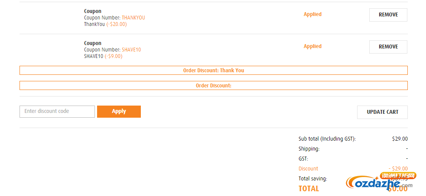
Task: Click the Shipping row label
Action: coord(309,149)
